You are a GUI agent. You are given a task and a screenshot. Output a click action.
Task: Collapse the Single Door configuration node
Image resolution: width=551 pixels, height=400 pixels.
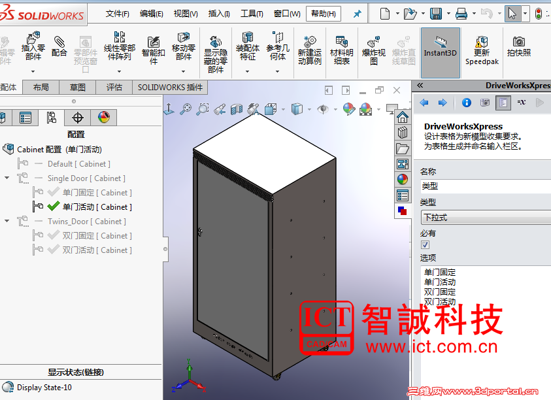pyautogui.click(x=7, y=178)
